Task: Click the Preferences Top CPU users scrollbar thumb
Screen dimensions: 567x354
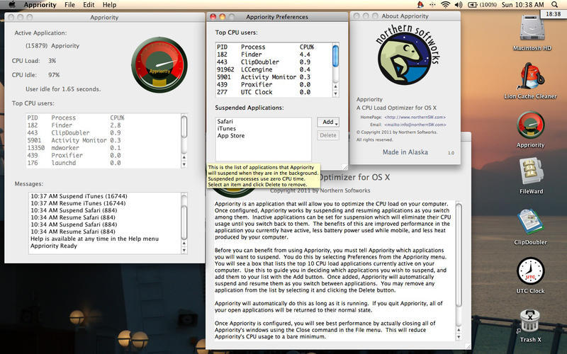Action: pyautogui.click(x=335, y=56)
